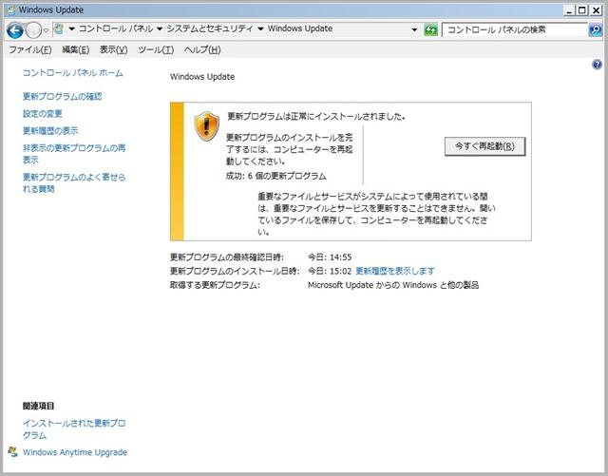This screenshot has width=608, height=476.
Task: Click the green refresh button
Action: tap(430, 29)
